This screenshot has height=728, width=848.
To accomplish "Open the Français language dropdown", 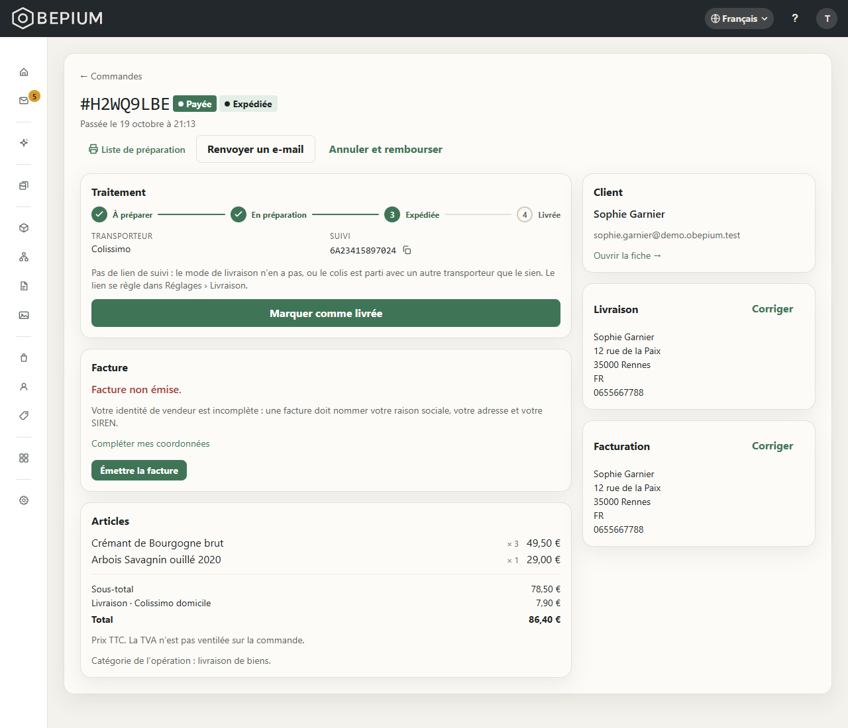I will (x=739, y=19).
